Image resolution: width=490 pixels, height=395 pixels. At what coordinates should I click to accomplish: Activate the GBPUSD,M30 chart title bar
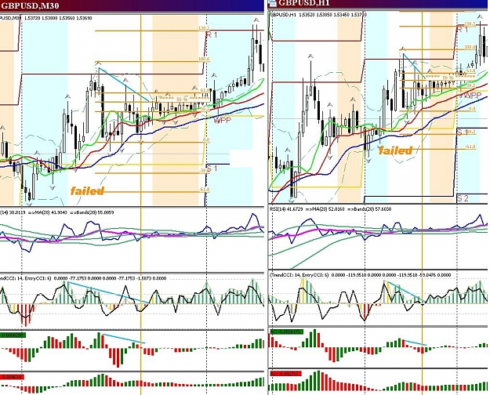[x=132, y=5]
